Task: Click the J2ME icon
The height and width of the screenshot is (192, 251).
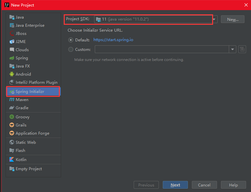Action: coord(12,41)
